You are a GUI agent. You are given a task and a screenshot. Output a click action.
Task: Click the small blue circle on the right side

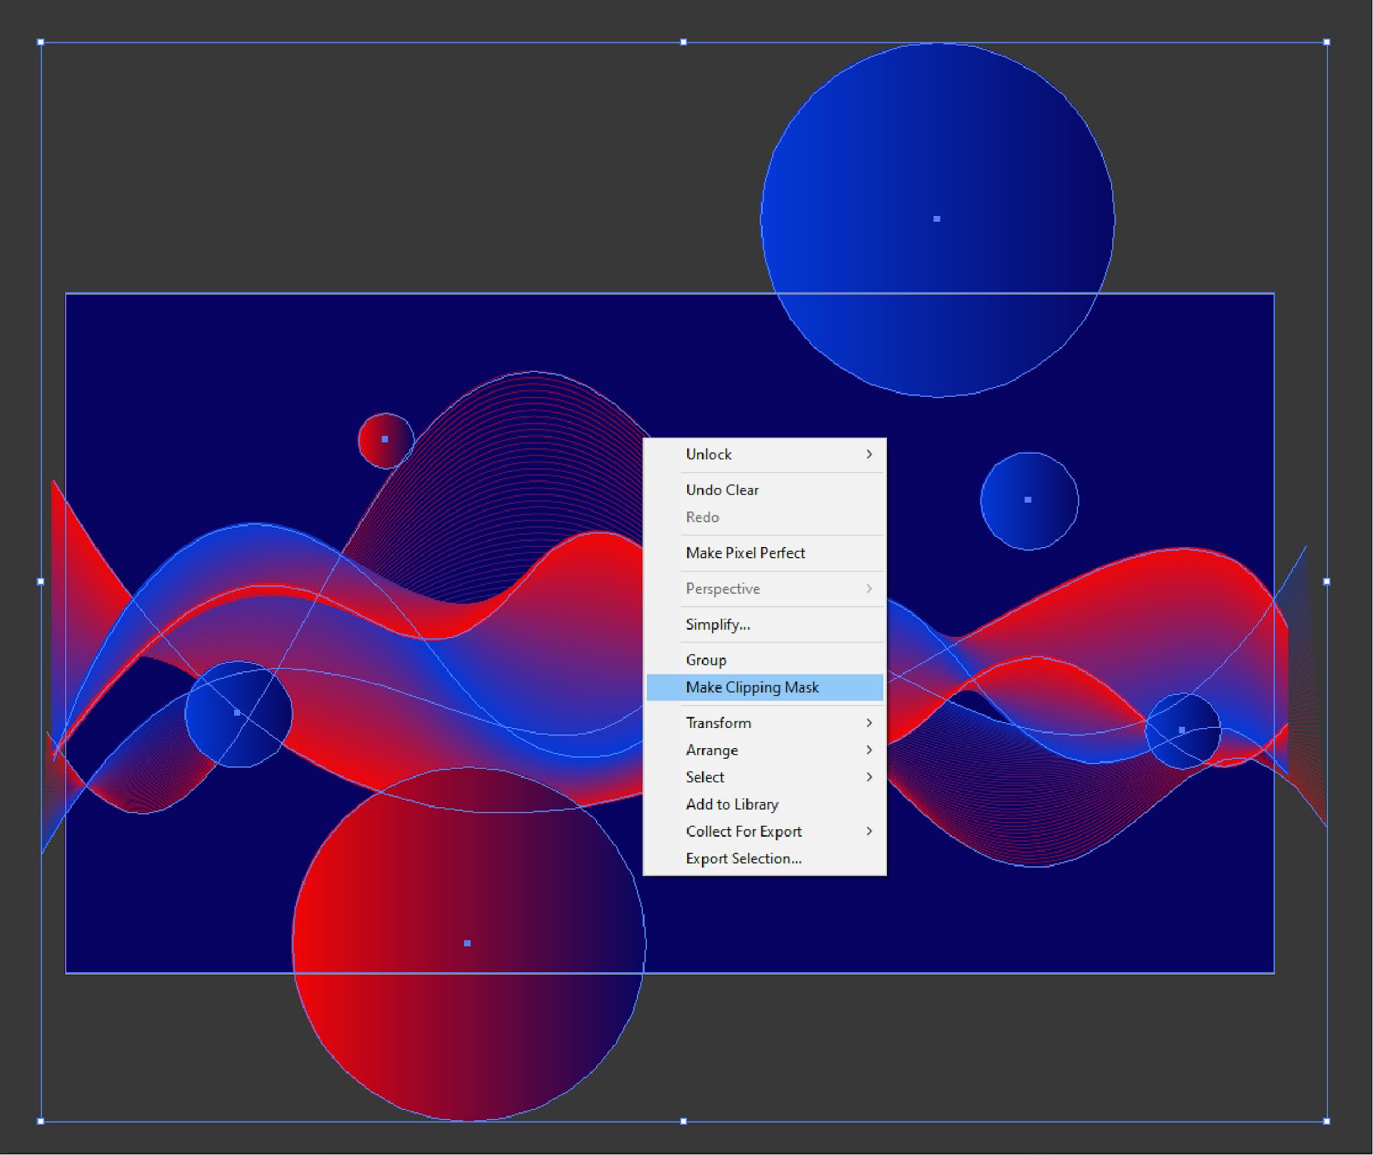(1027, 499)
